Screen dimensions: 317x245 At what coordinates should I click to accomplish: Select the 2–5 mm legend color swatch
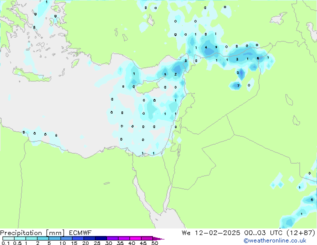[x=43, y=238]
